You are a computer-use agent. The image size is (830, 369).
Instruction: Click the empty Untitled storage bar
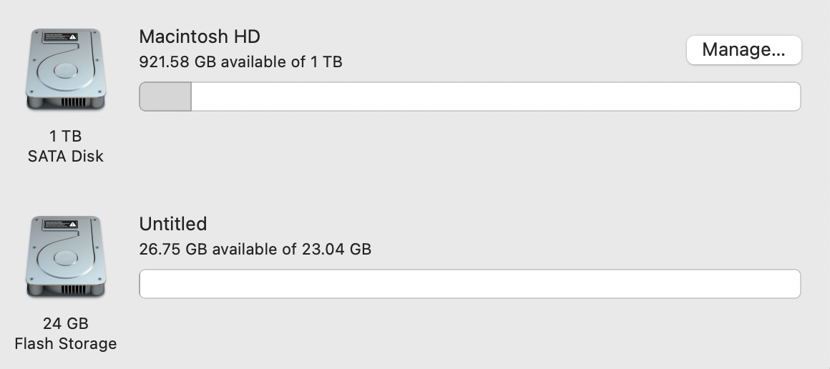469,284
